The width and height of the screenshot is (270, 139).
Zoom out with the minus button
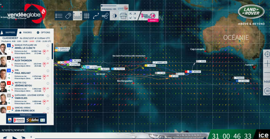[x=267, y=73]
